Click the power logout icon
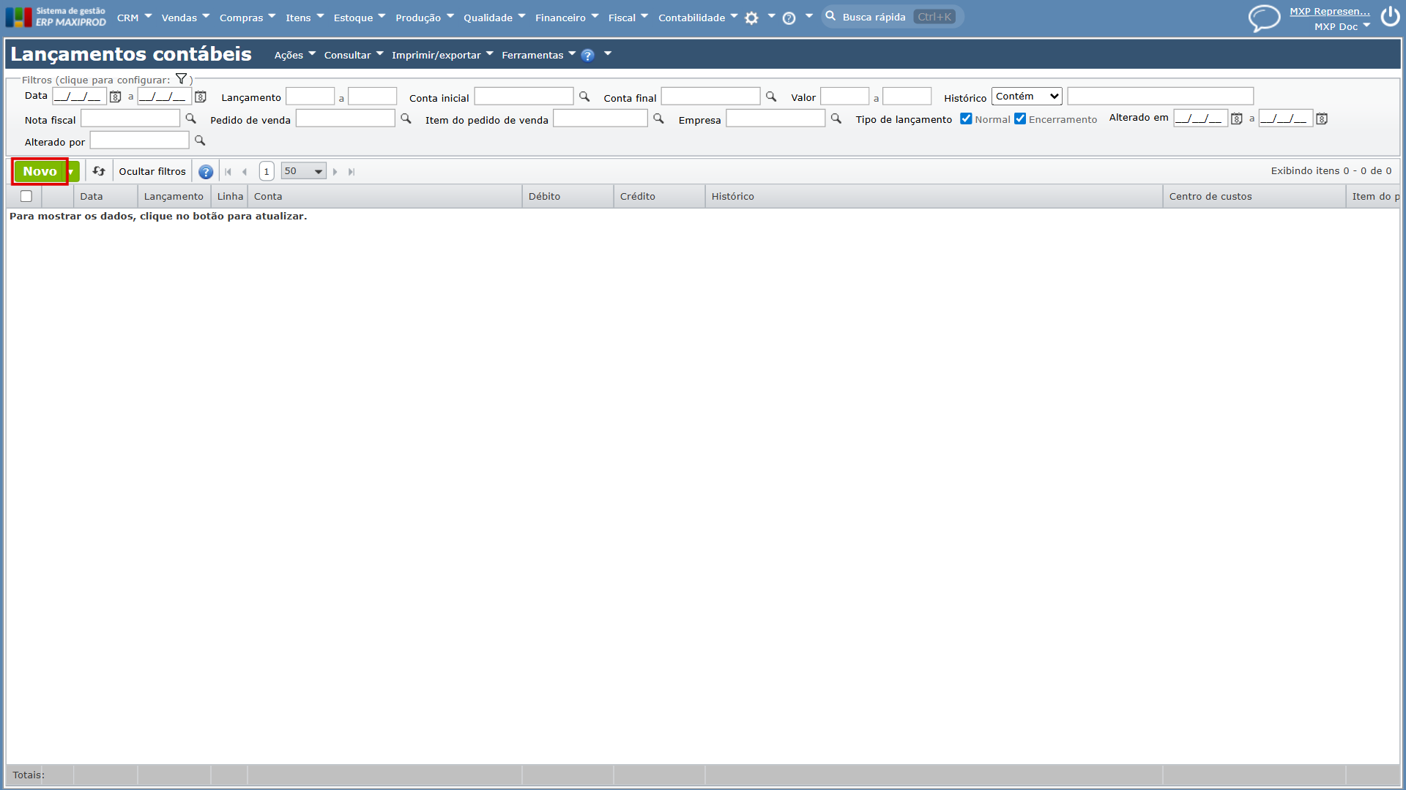Viewport: 1406px width, 790px height. coord(1390,17)
